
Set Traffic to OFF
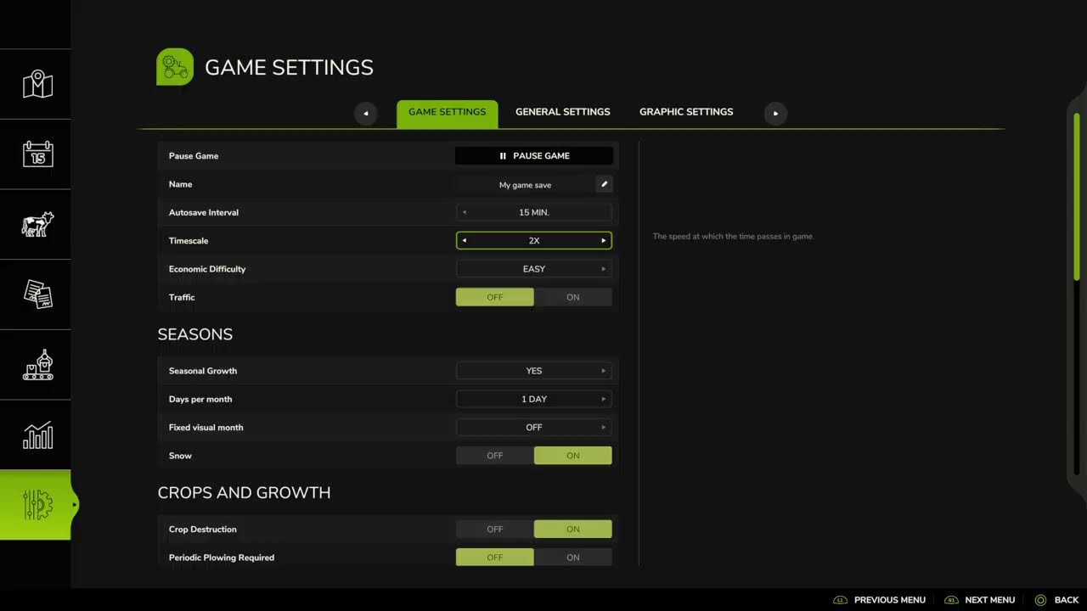pyautogui.click(x=495, y=297)
